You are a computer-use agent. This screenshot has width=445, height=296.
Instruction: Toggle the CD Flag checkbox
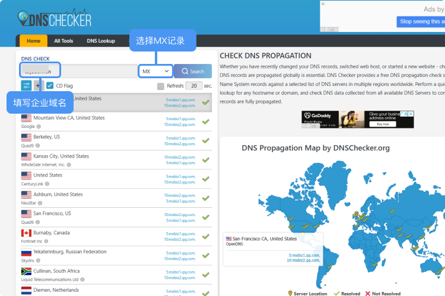[50, 85]
